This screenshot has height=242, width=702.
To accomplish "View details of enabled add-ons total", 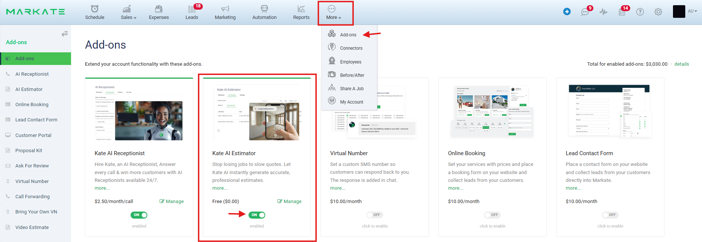I will click(x=682, y=64).
